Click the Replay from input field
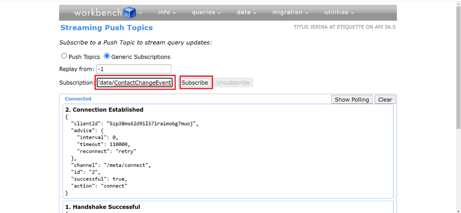Screen dimensions: 461x213 (133, 69)
